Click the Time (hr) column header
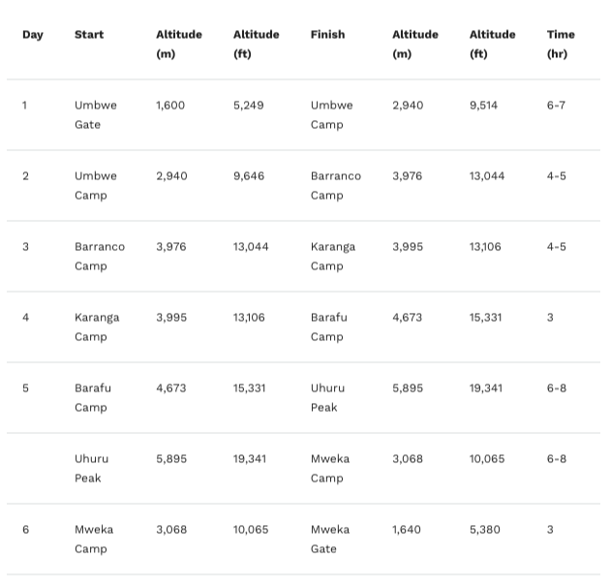The width and height of the screenshot is (610, 588). [561, 44]
